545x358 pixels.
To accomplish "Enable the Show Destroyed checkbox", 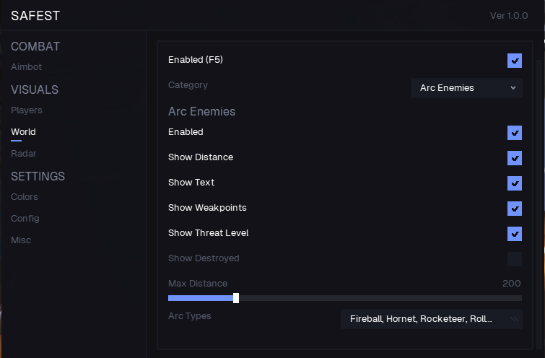I will (x=515, y=259).
